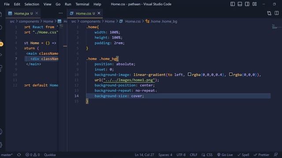The width and height of the screenshot is (282, 158).
Task: Split the editor right
Action: [x=277, y=13]
